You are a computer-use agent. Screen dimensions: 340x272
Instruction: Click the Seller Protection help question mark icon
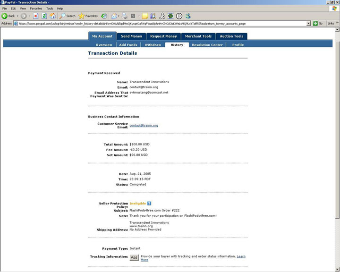pyautogui.click(x=149, y=204)
